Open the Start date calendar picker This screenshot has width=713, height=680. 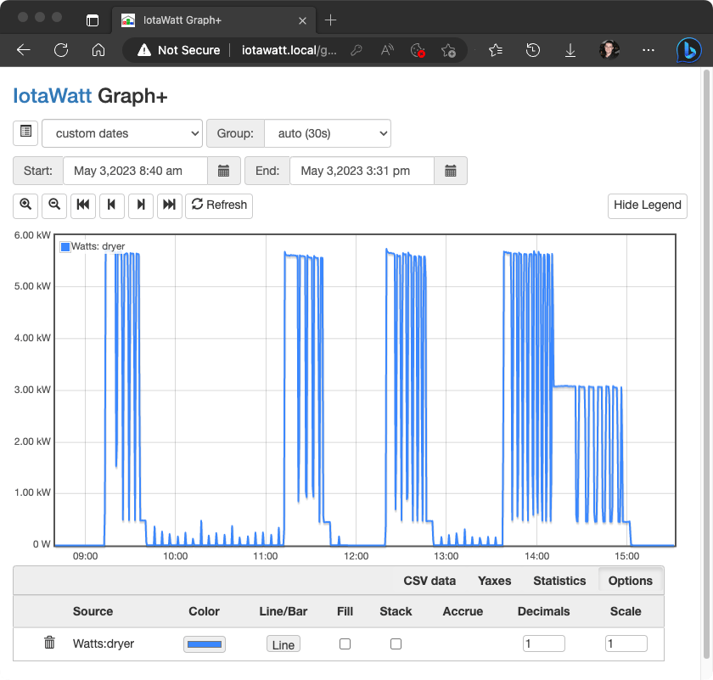click(224, 171)
